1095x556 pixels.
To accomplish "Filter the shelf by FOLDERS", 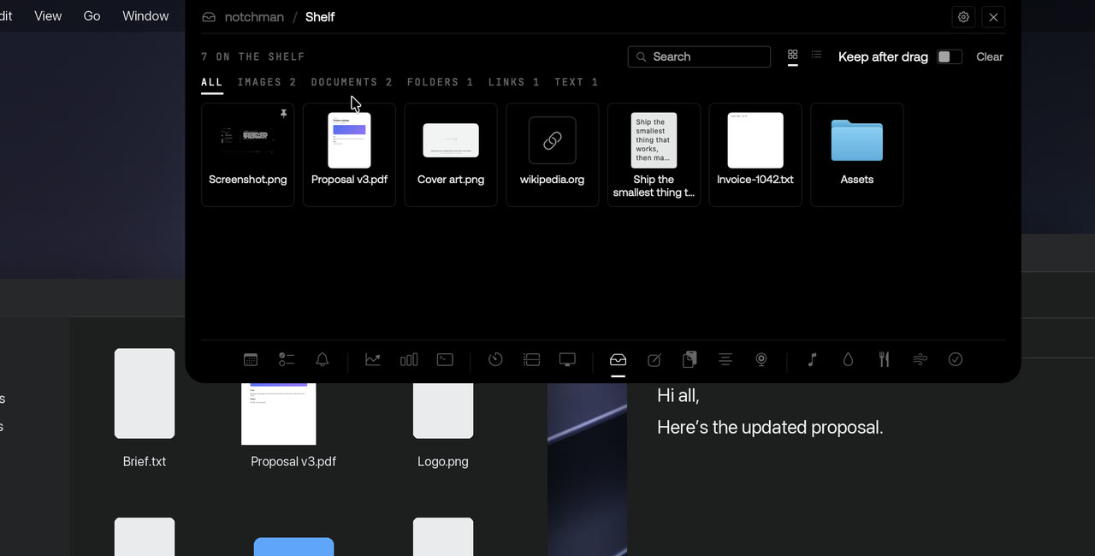I will (x=441, y=82).
